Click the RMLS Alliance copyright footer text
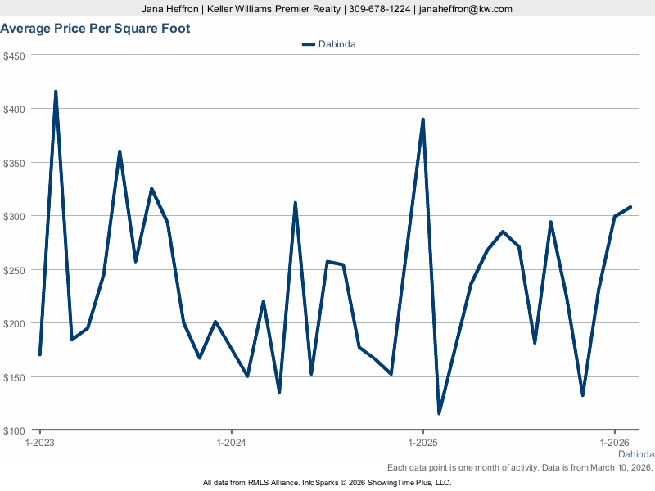This screenshot has width=655, height=491. (x=327, y=483)
